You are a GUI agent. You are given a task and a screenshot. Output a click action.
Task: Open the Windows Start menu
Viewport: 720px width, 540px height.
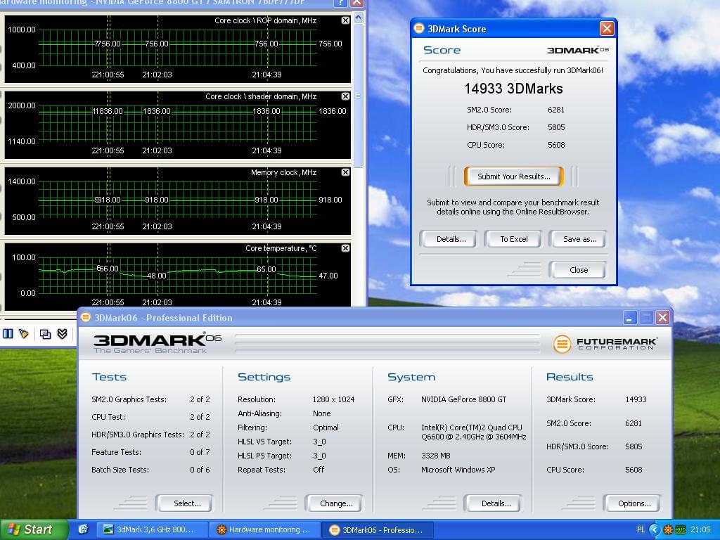coord(30,529)
